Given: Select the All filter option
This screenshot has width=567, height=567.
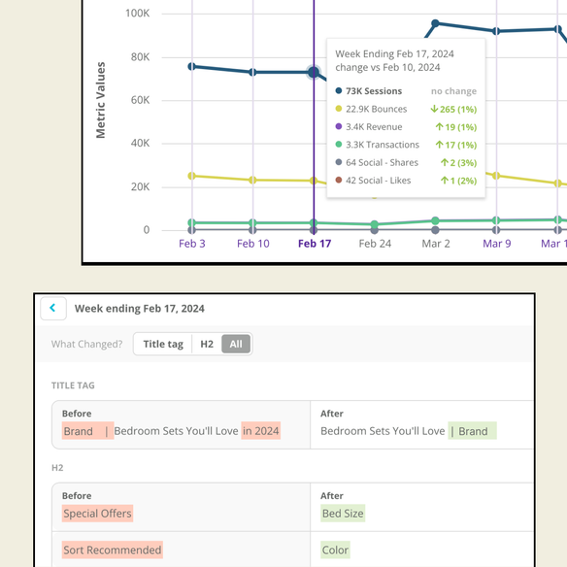Looking at the screenshot, I should point(236,344).
